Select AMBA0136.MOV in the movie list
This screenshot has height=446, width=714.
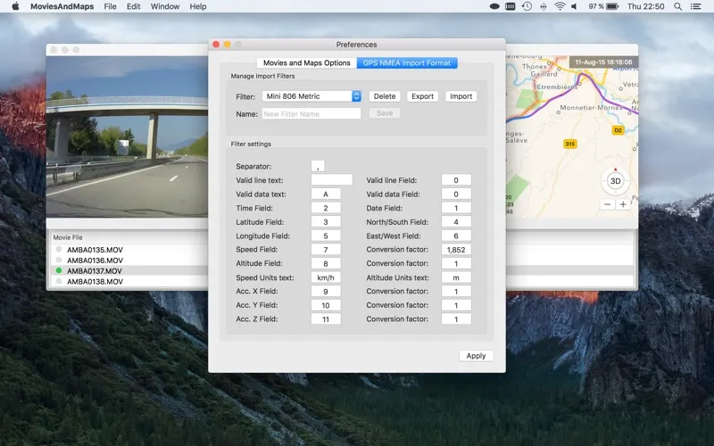point(95,260)
